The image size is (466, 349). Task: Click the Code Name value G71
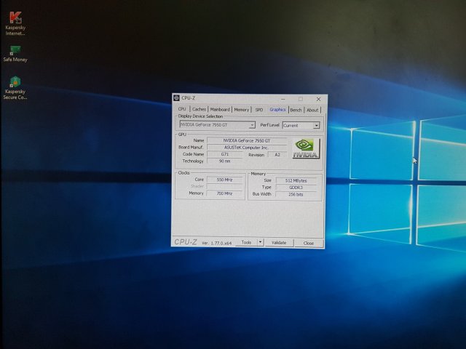coord(225,154)
